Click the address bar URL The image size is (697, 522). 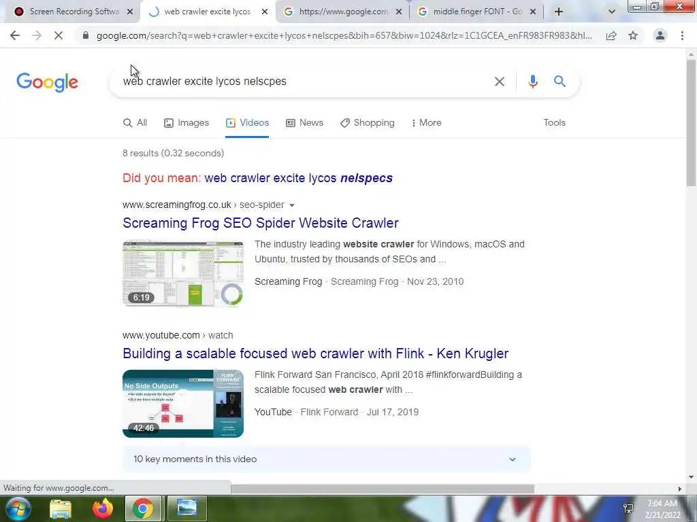[344, 35]
